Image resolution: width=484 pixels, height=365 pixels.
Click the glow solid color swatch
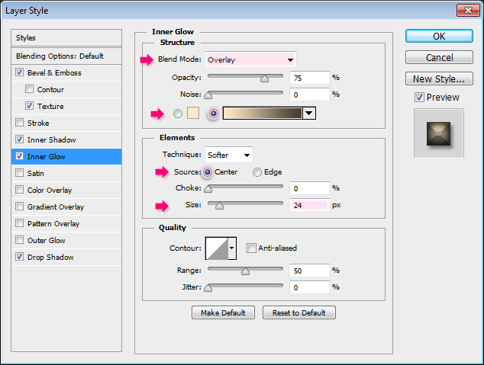(x=193, y=113)
